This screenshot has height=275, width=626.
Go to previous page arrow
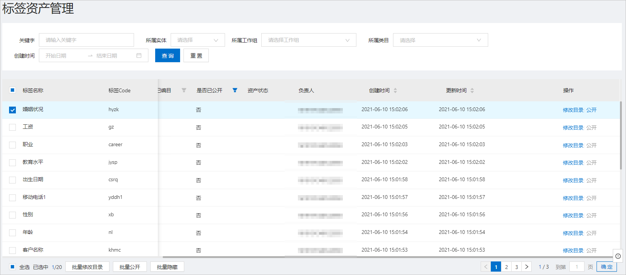click(486, 267)
